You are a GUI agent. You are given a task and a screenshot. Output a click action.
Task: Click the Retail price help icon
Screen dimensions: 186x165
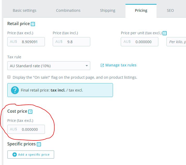[33, 24]
